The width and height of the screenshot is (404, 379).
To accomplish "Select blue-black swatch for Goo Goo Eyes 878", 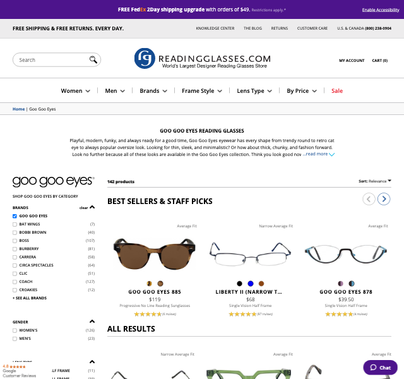I will coord(352,284).
